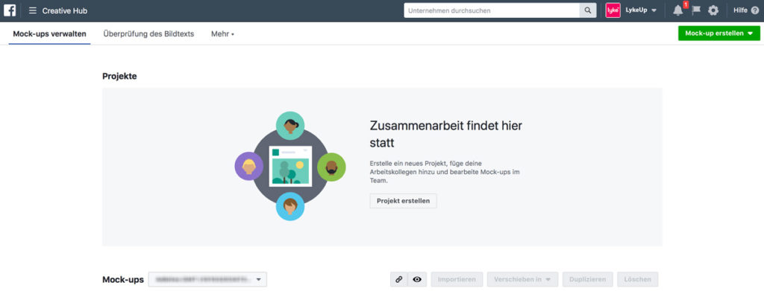Click the copy link chain icon

[x=398, y=279]
